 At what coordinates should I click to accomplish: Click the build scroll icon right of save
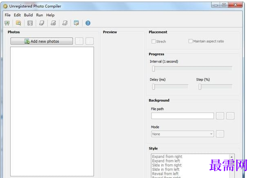click(42, 23)
